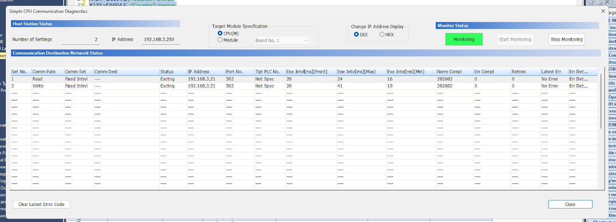616x222 pixels.
Task: Click Clear Latest Error Code button
Action: point(41,204)
